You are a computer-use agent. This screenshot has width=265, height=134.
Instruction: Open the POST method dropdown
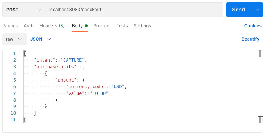coord(24,10)
